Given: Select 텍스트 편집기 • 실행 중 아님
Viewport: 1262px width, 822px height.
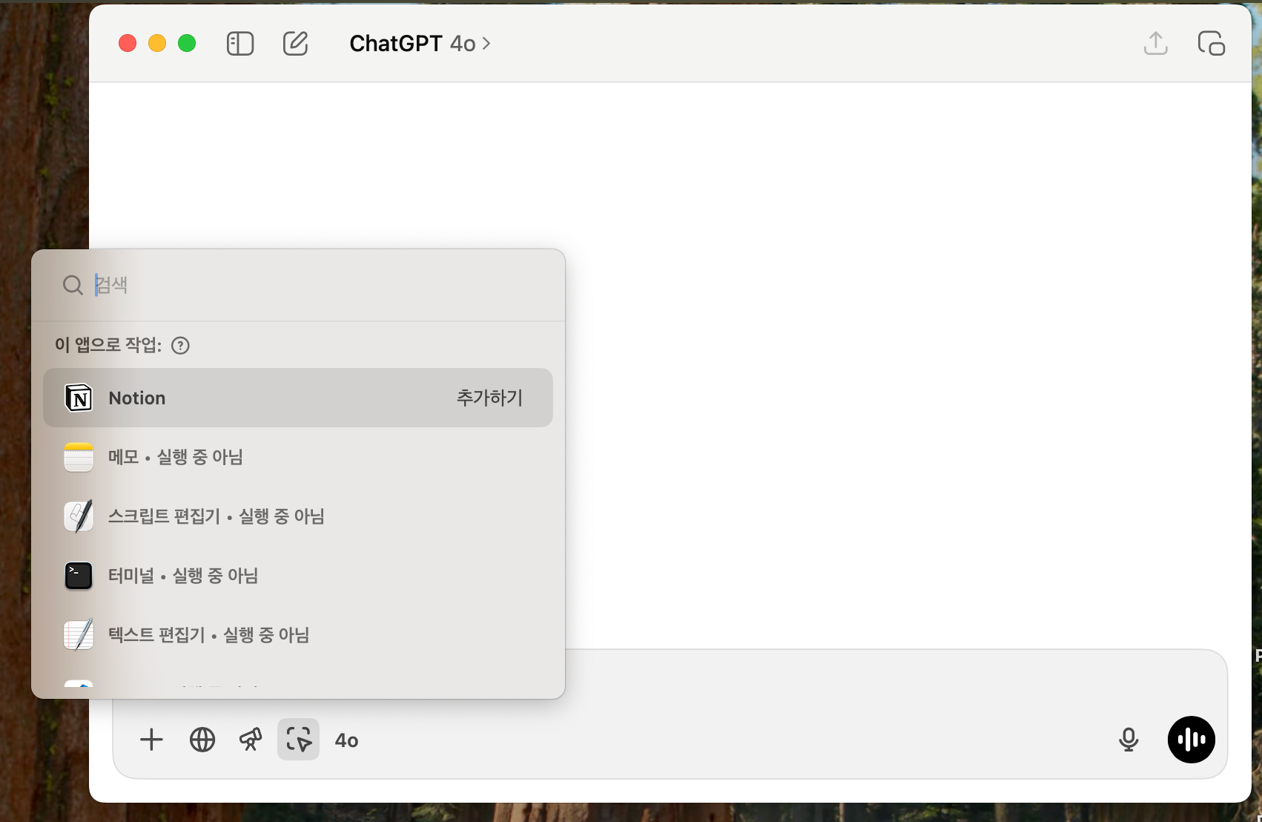Looking at the screenshot, I should coord(298,635).
